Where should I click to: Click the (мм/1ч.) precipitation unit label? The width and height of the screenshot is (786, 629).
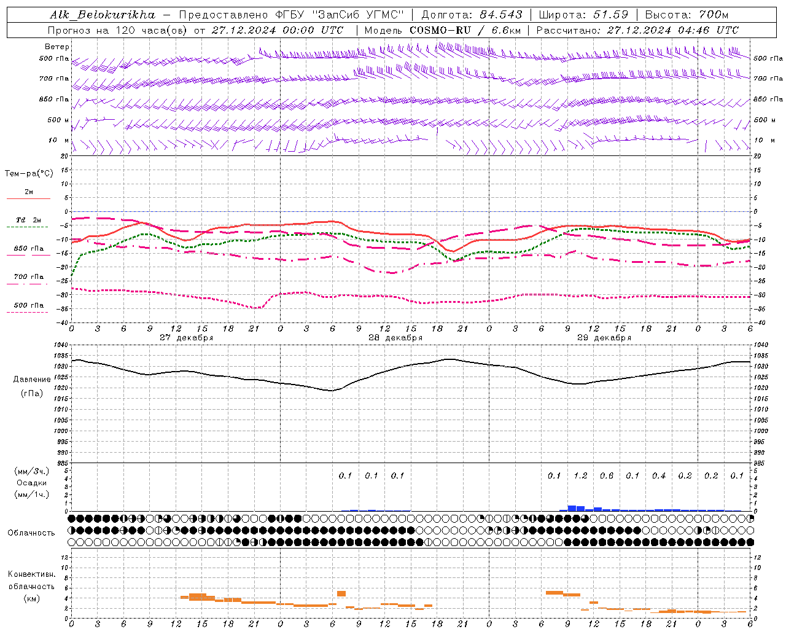click(x=32, y=494)
